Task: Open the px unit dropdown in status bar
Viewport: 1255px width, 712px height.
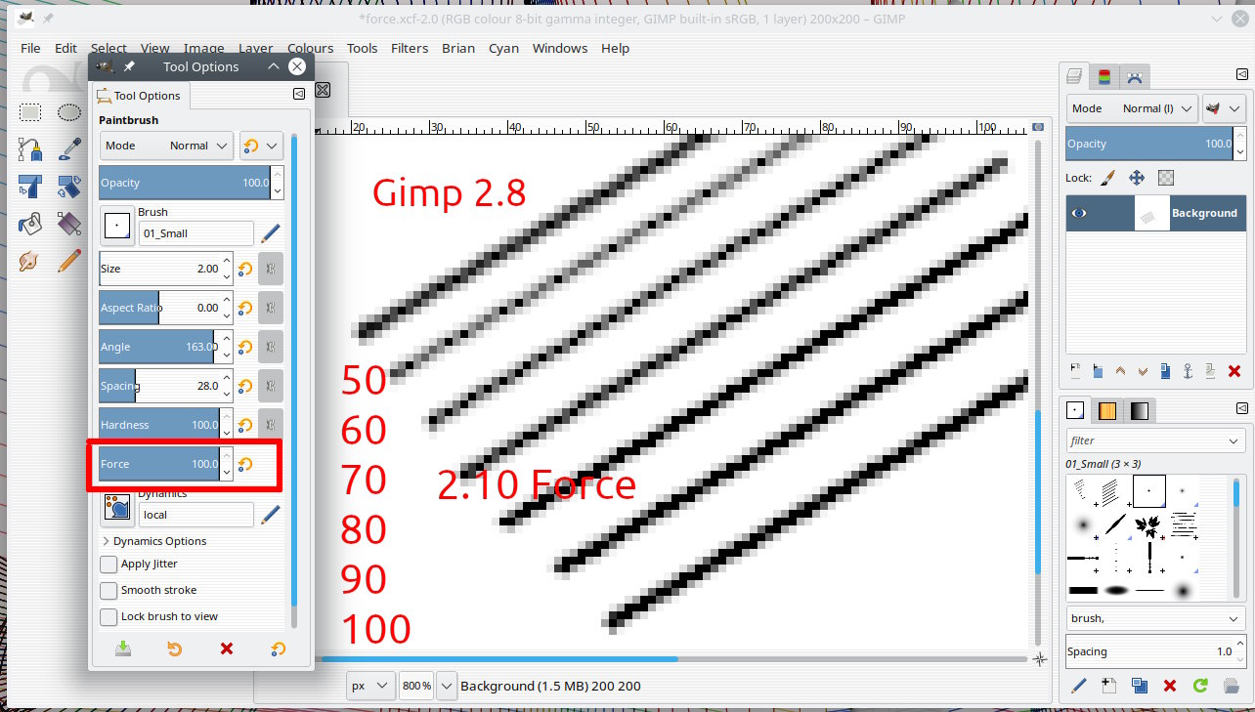Action: (x=370, y=686)
